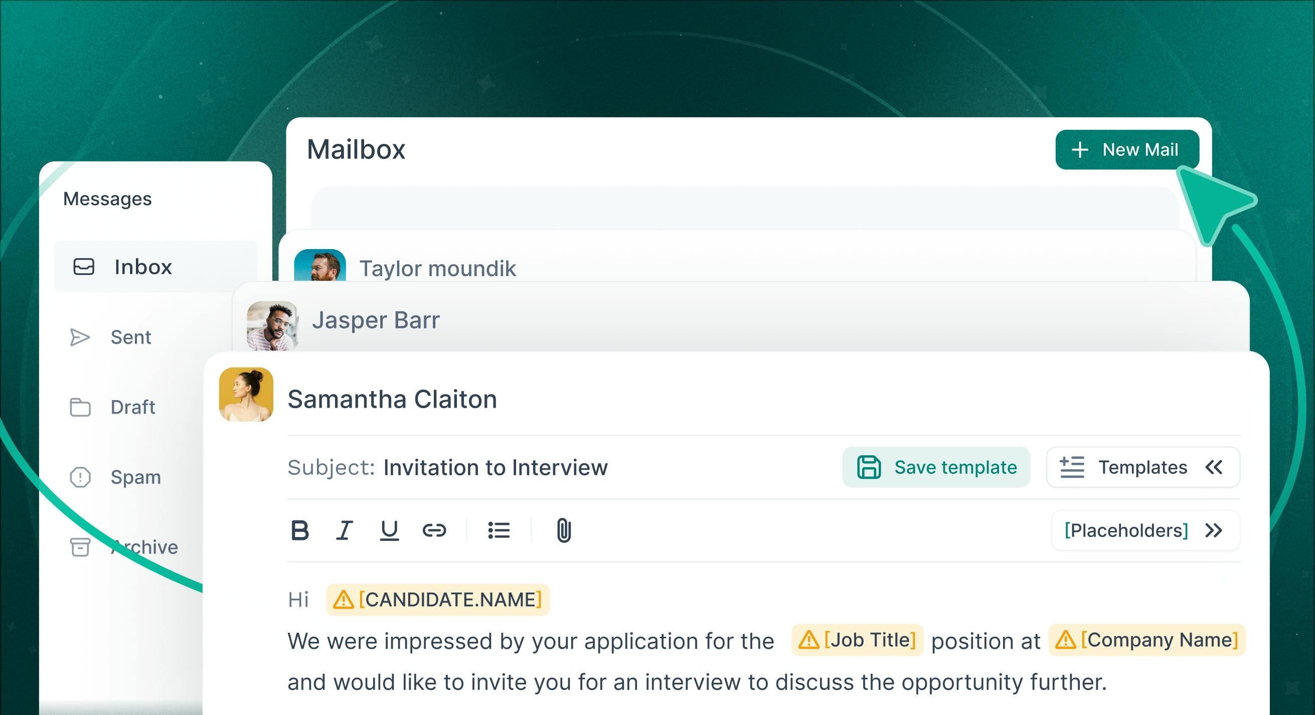Insert a hyperlink in the email
The width and height of the screenshot is (1315, 715).
[434, 530]
